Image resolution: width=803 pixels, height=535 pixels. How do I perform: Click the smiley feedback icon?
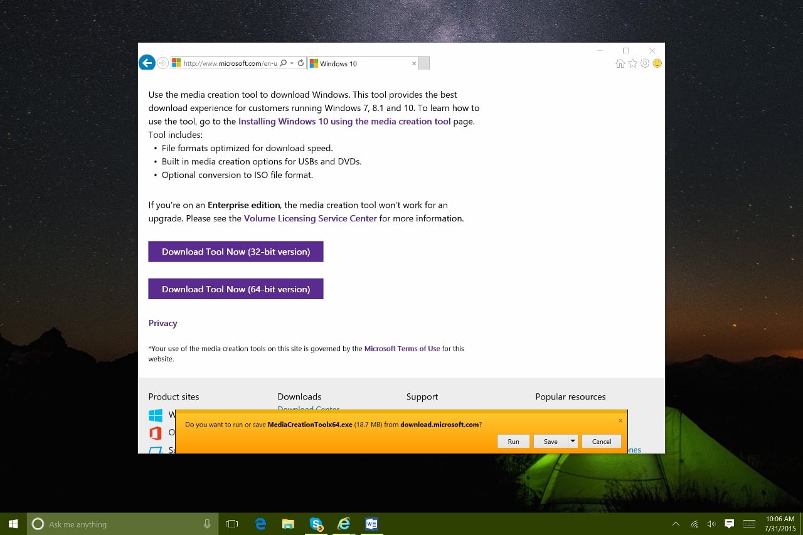657,63
